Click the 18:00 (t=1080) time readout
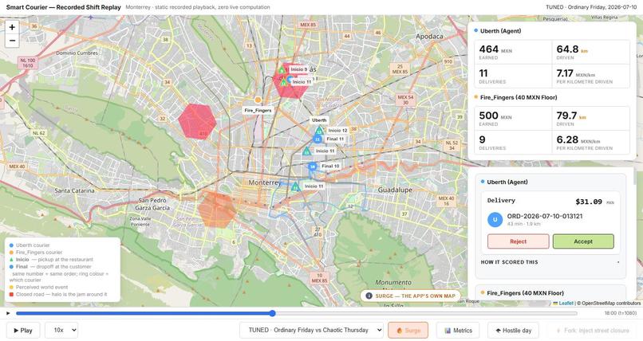 click(x=620, y=313)
